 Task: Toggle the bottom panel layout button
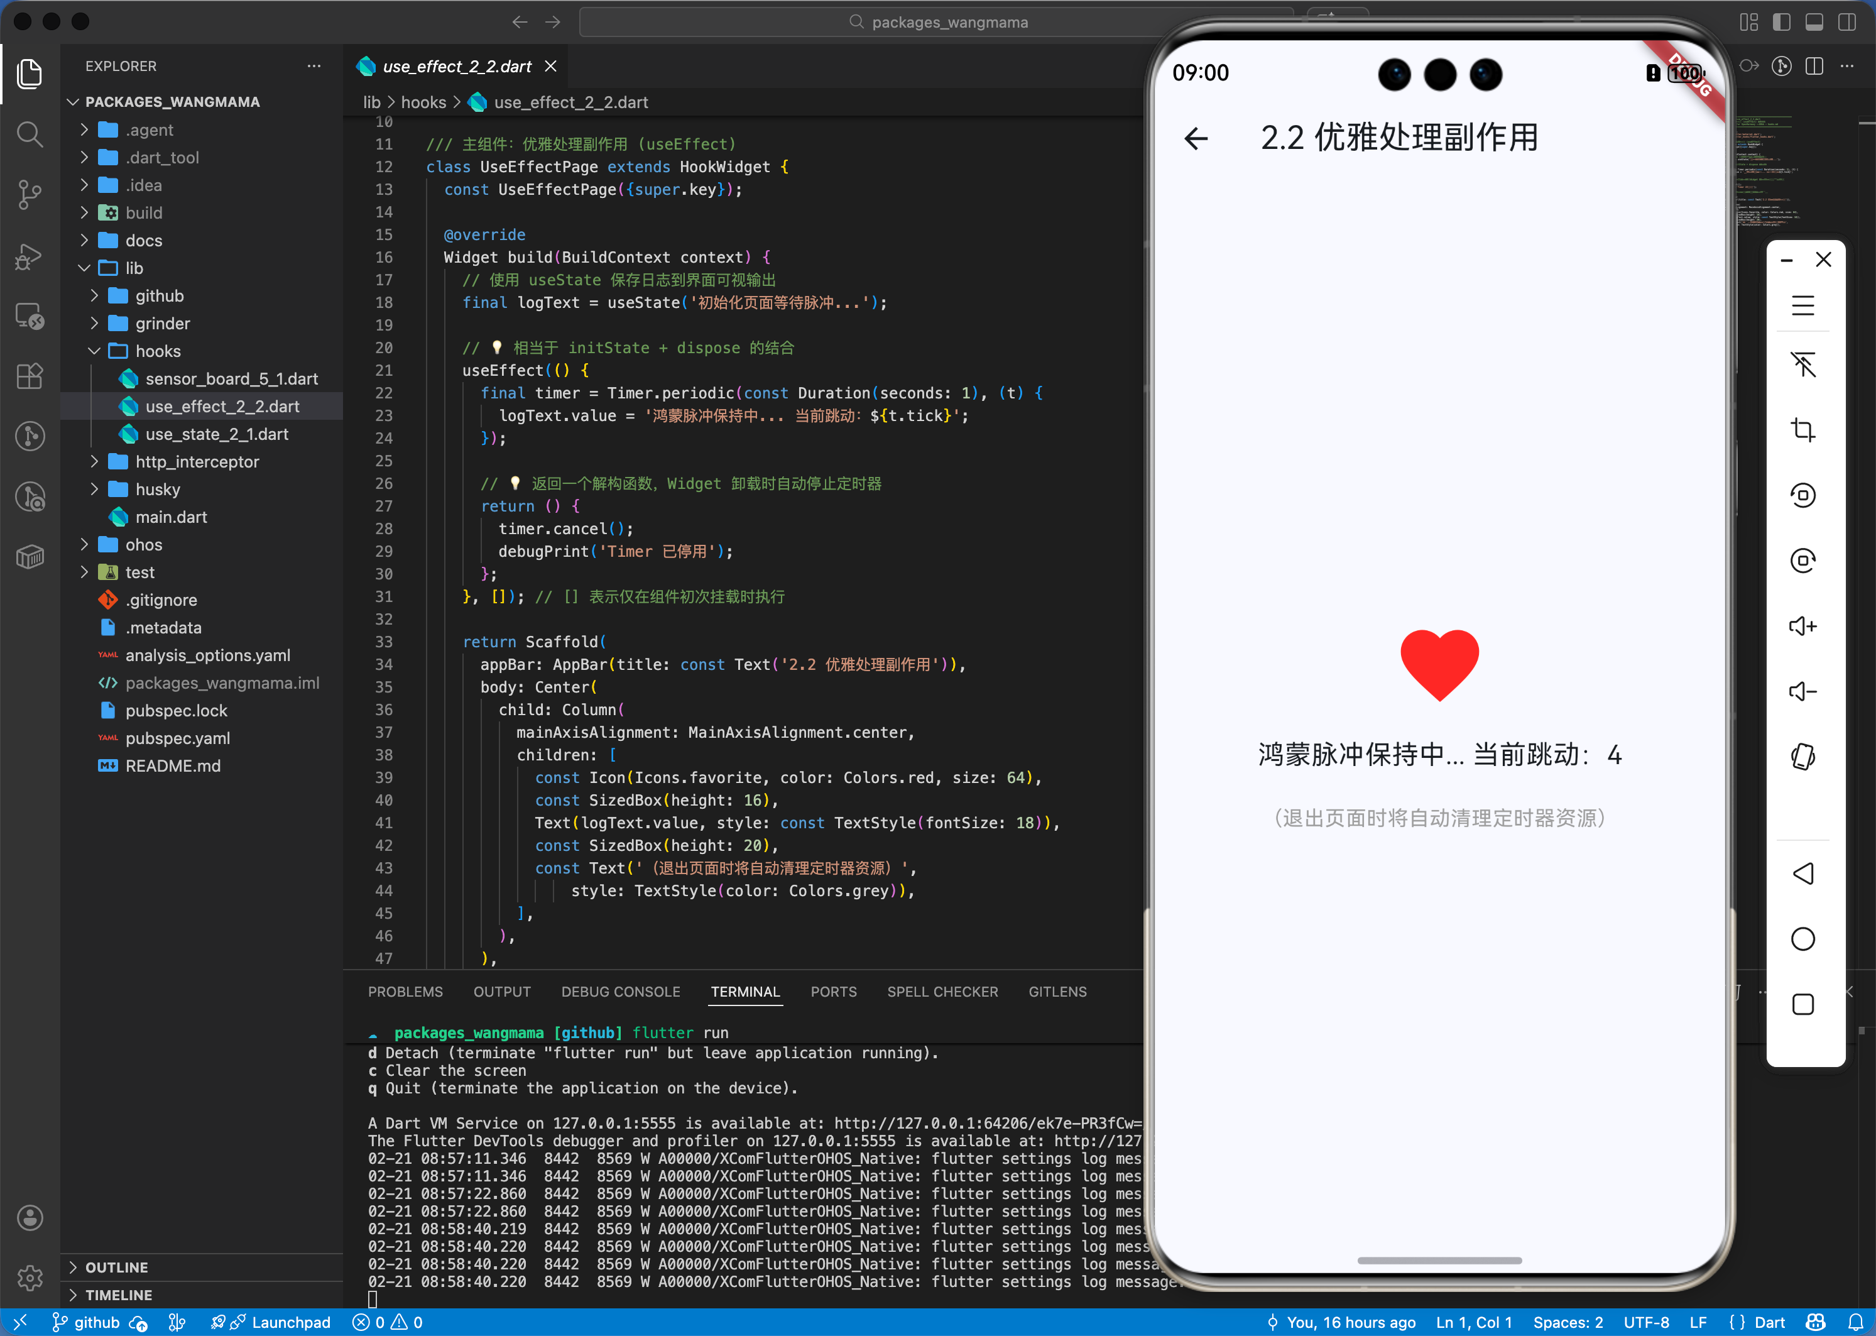click(x=1814, y=22)
